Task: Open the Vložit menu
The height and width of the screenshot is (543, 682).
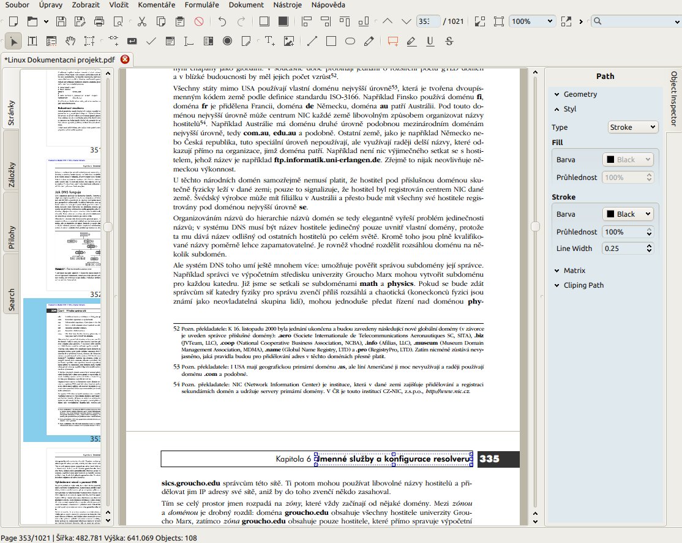Action: click(119, 5)
